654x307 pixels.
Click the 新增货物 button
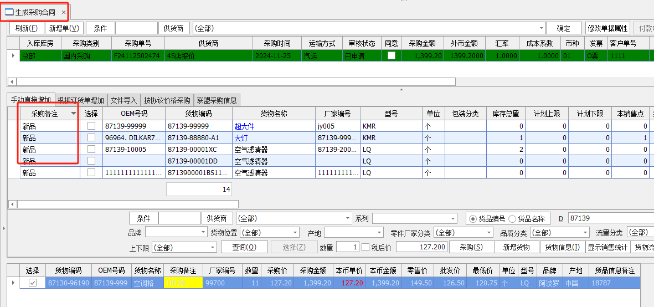pyautogui.click(x=517, y=247)
